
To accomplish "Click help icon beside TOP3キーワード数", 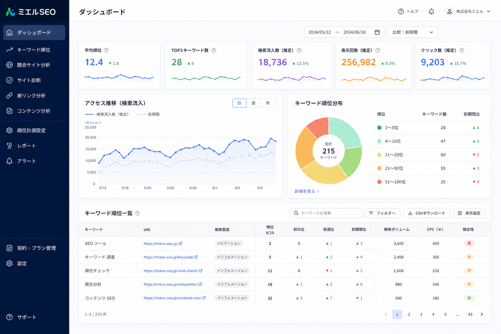I will (214, 50).
